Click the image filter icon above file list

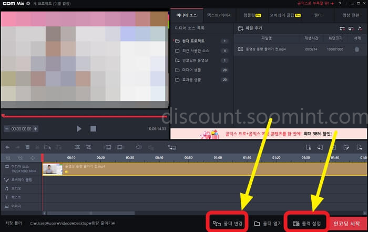click(x=351, y=28)
